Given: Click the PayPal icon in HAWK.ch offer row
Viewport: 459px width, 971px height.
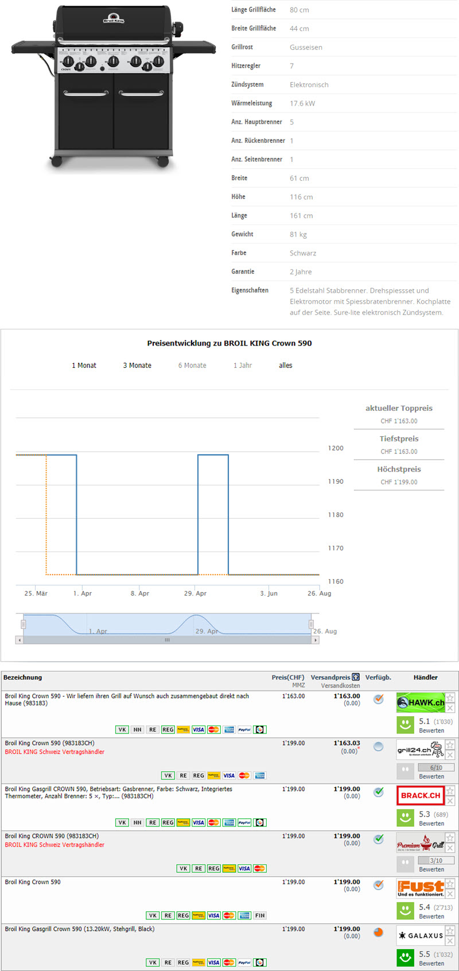Looking at the screenshot, I should pyautogui.click(x=244, y=729).
